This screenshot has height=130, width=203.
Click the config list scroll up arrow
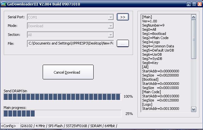(x=194, y=17)
